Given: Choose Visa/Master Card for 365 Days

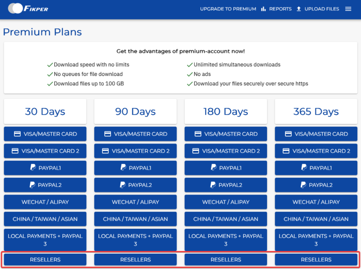Looking at the screenshot, I should pos(316,134).
